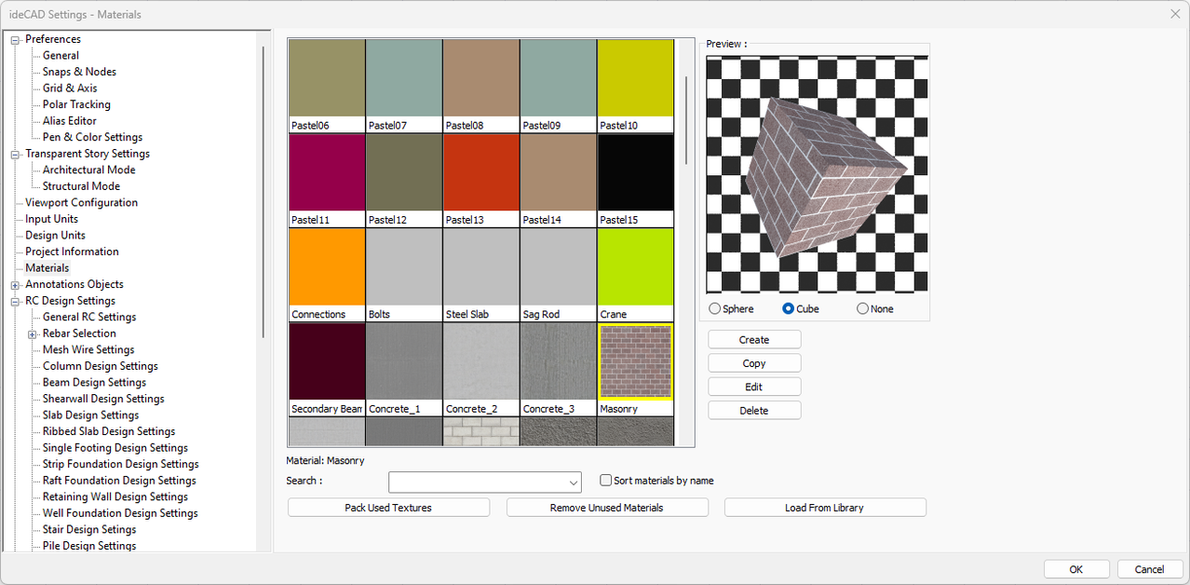This screenshot has width=1190, height=585.
Task: Select the Masonry brick material thumbnail
Action: click(635, 362)
